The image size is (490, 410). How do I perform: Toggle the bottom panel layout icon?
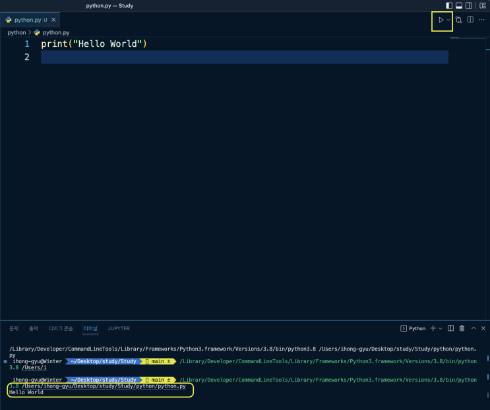click(459, 5)
